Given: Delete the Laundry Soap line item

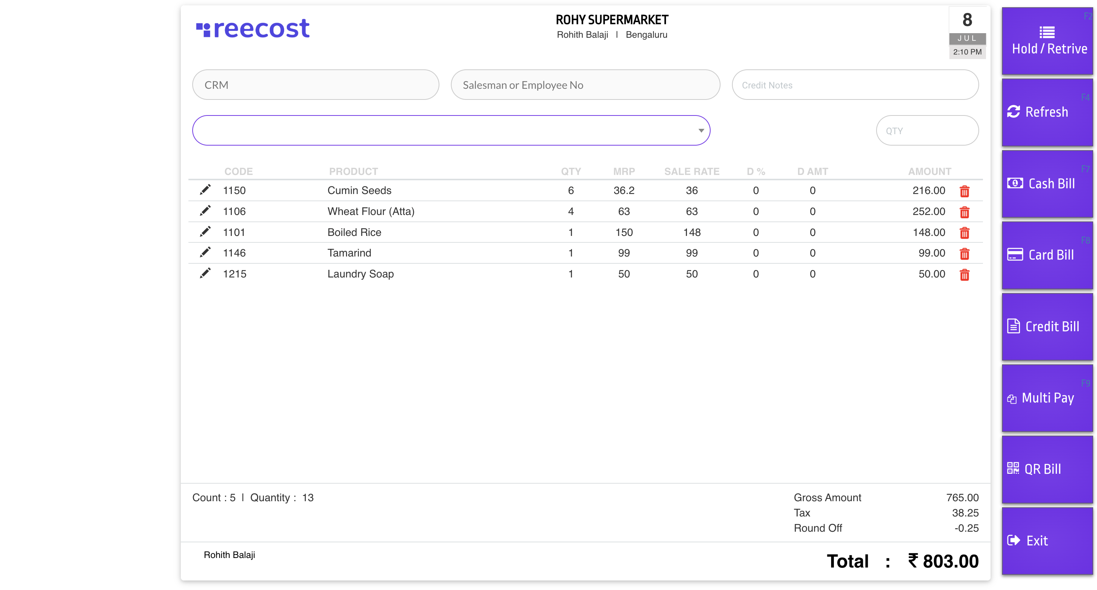Looking at the screenshot, I should 964,274.
